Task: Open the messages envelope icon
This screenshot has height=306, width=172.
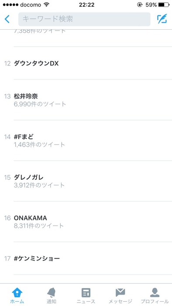Action: pos(120,293)
